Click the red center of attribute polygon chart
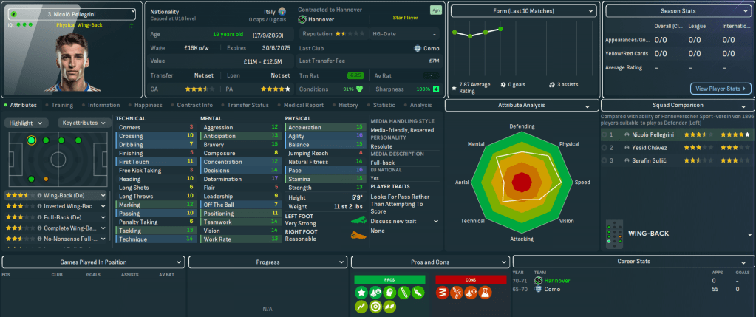The height and width of the screenshot is (317, 756). point(522,181)
